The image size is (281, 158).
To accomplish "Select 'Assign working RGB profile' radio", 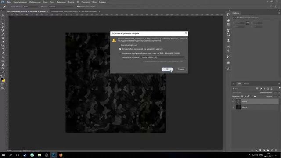I will tap(120, 53).
